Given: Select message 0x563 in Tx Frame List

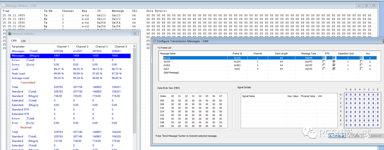Looking at the screenshot, I should click(167, 65).
